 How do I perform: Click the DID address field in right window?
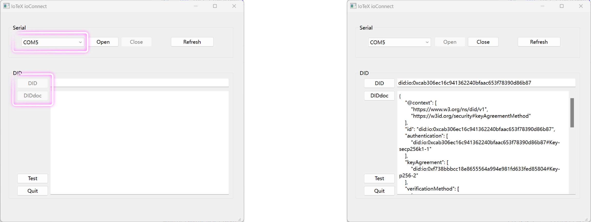pos(486,83)
